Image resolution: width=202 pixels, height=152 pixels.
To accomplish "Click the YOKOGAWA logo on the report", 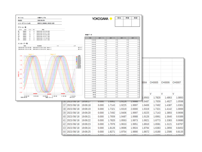I will (102, 19).
